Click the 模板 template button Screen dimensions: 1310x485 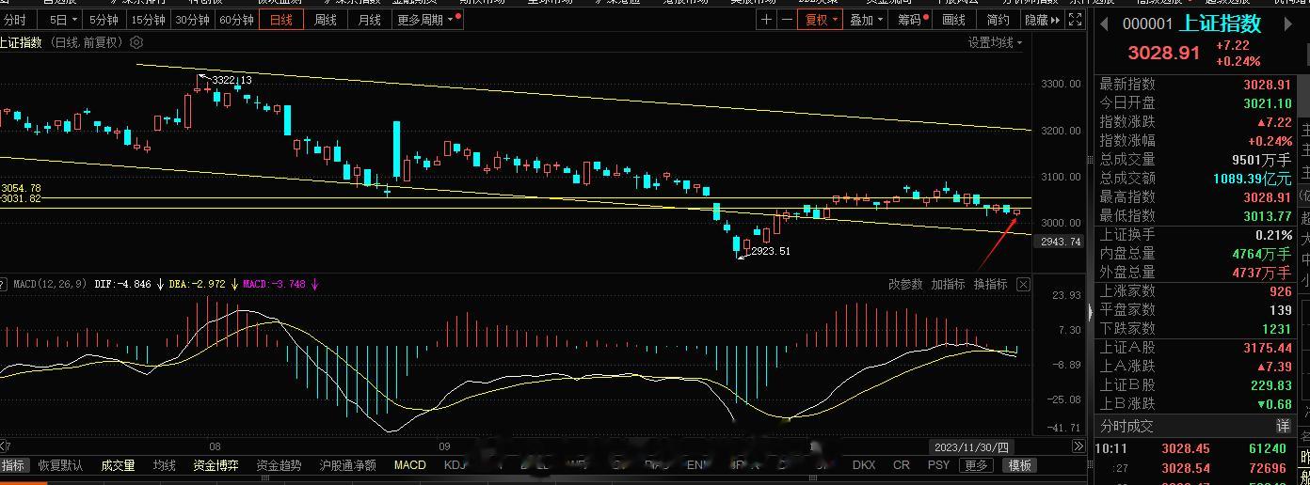tap(1020, 465)
